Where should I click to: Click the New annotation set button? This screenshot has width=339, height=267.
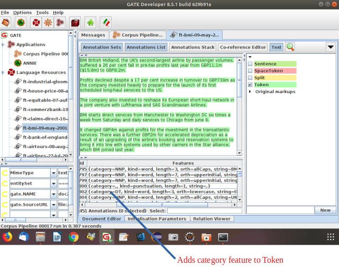[325, 210]
